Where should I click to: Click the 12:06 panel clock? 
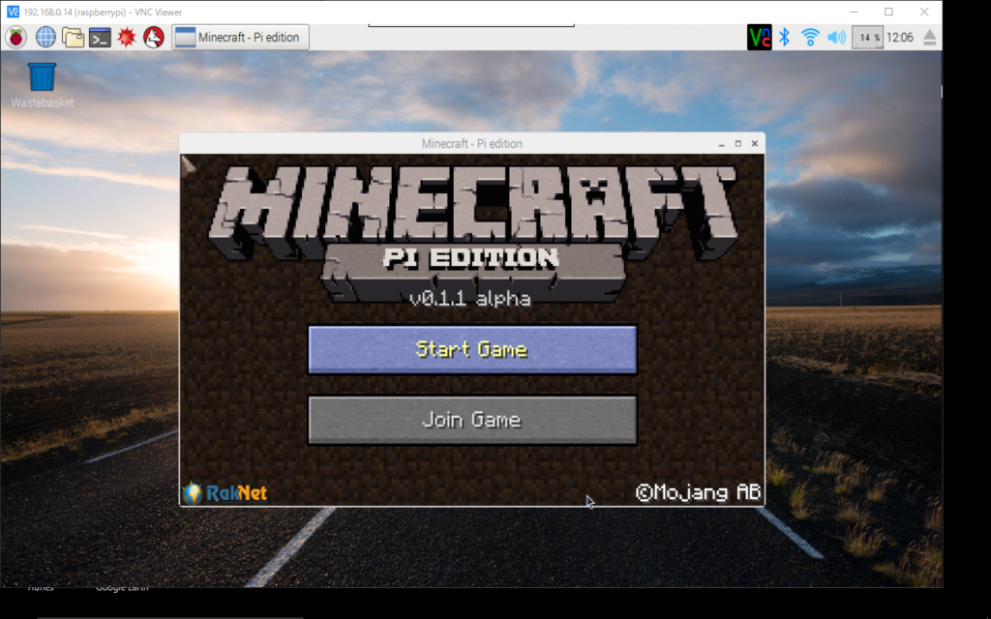900,38
